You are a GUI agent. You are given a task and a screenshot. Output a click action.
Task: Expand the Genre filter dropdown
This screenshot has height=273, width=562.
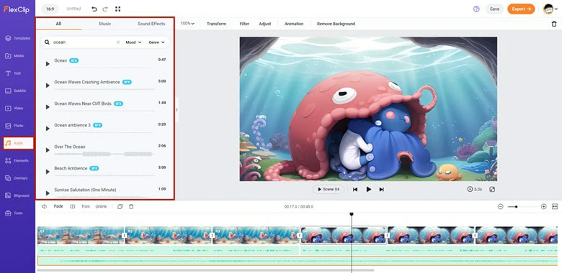[156, 42]
